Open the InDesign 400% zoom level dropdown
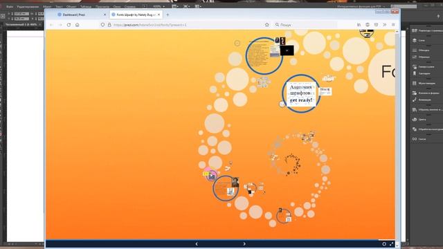The image size is (443, 249). tap(159, 6)
